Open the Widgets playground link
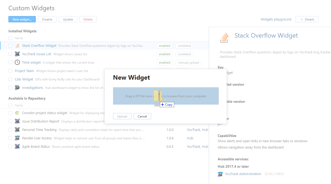 click(276, 19)
